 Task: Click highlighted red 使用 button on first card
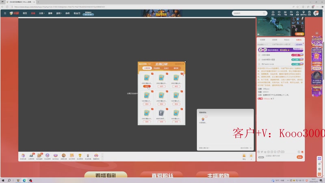click(x=147, y=86)
